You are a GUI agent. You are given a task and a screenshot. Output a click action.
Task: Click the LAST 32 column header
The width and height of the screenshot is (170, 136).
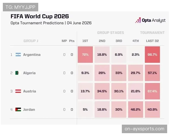152,41
